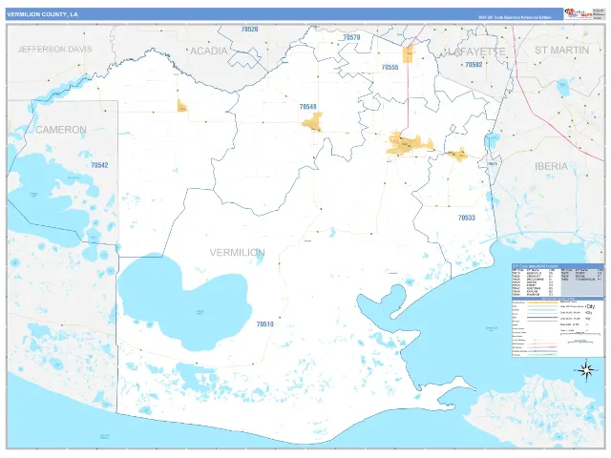Click the green legend line swatch
The image size is (611, 458).
click(x=542, y=355)
